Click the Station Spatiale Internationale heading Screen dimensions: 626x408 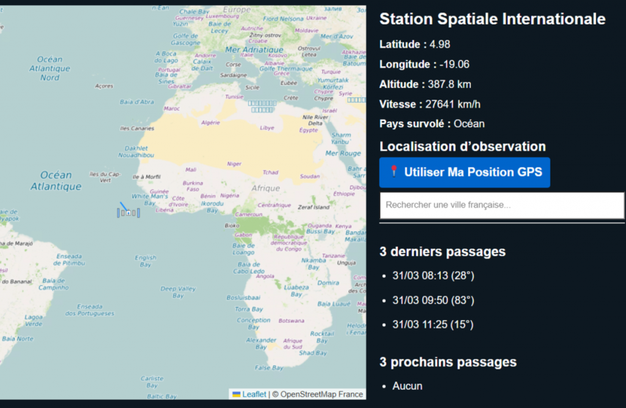coord(492,19)
